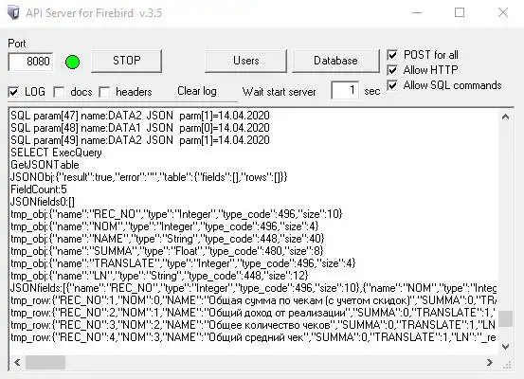Click tmp_obj line for TRANSLATE field
Image resolution: width=524 pixels, height=379 pixels.
pos(183,263)
